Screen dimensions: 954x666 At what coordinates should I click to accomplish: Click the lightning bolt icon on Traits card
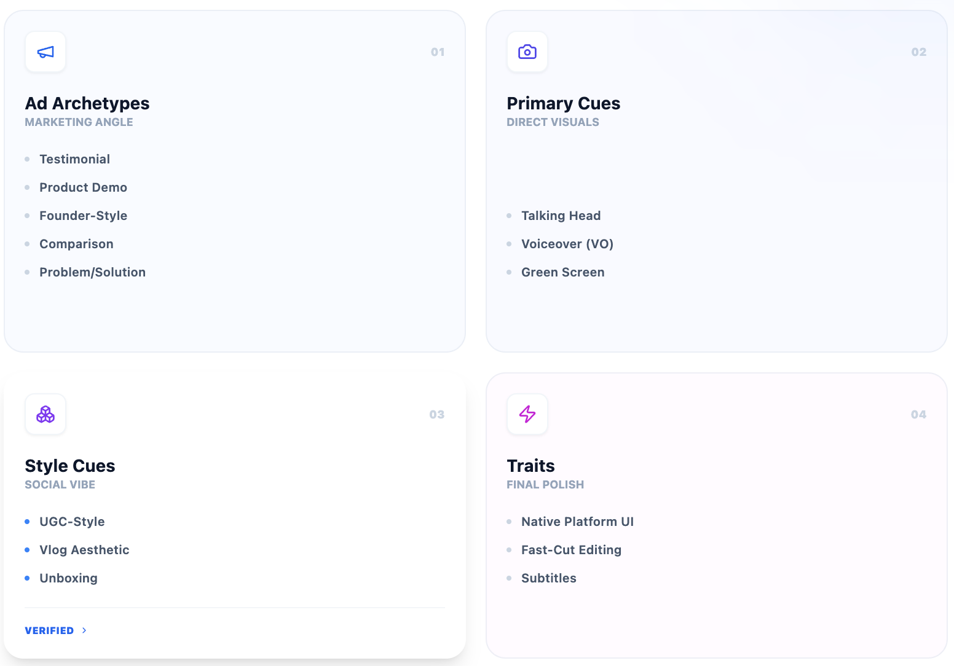(527, 414)
